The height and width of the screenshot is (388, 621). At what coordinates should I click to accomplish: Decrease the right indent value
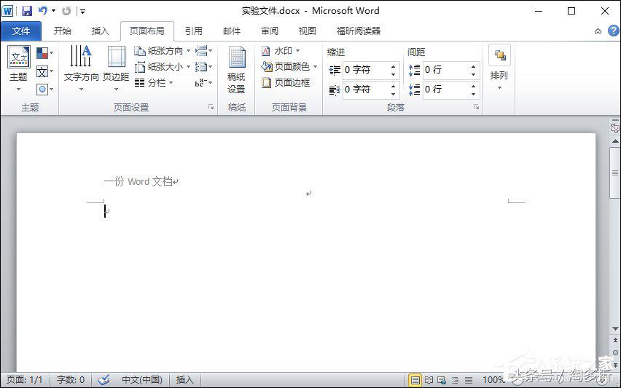coord(394,94)
